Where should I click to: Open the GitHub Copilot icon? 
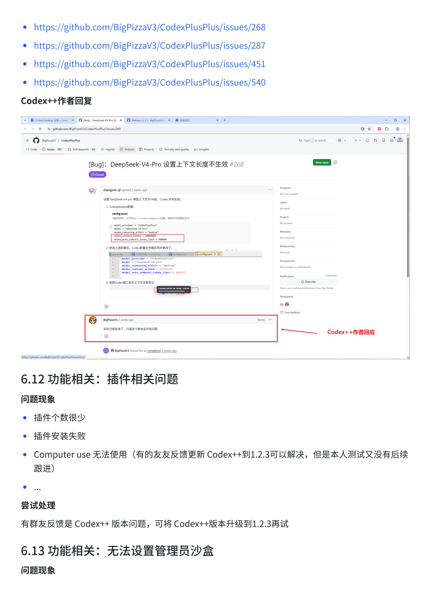(340, 140)
